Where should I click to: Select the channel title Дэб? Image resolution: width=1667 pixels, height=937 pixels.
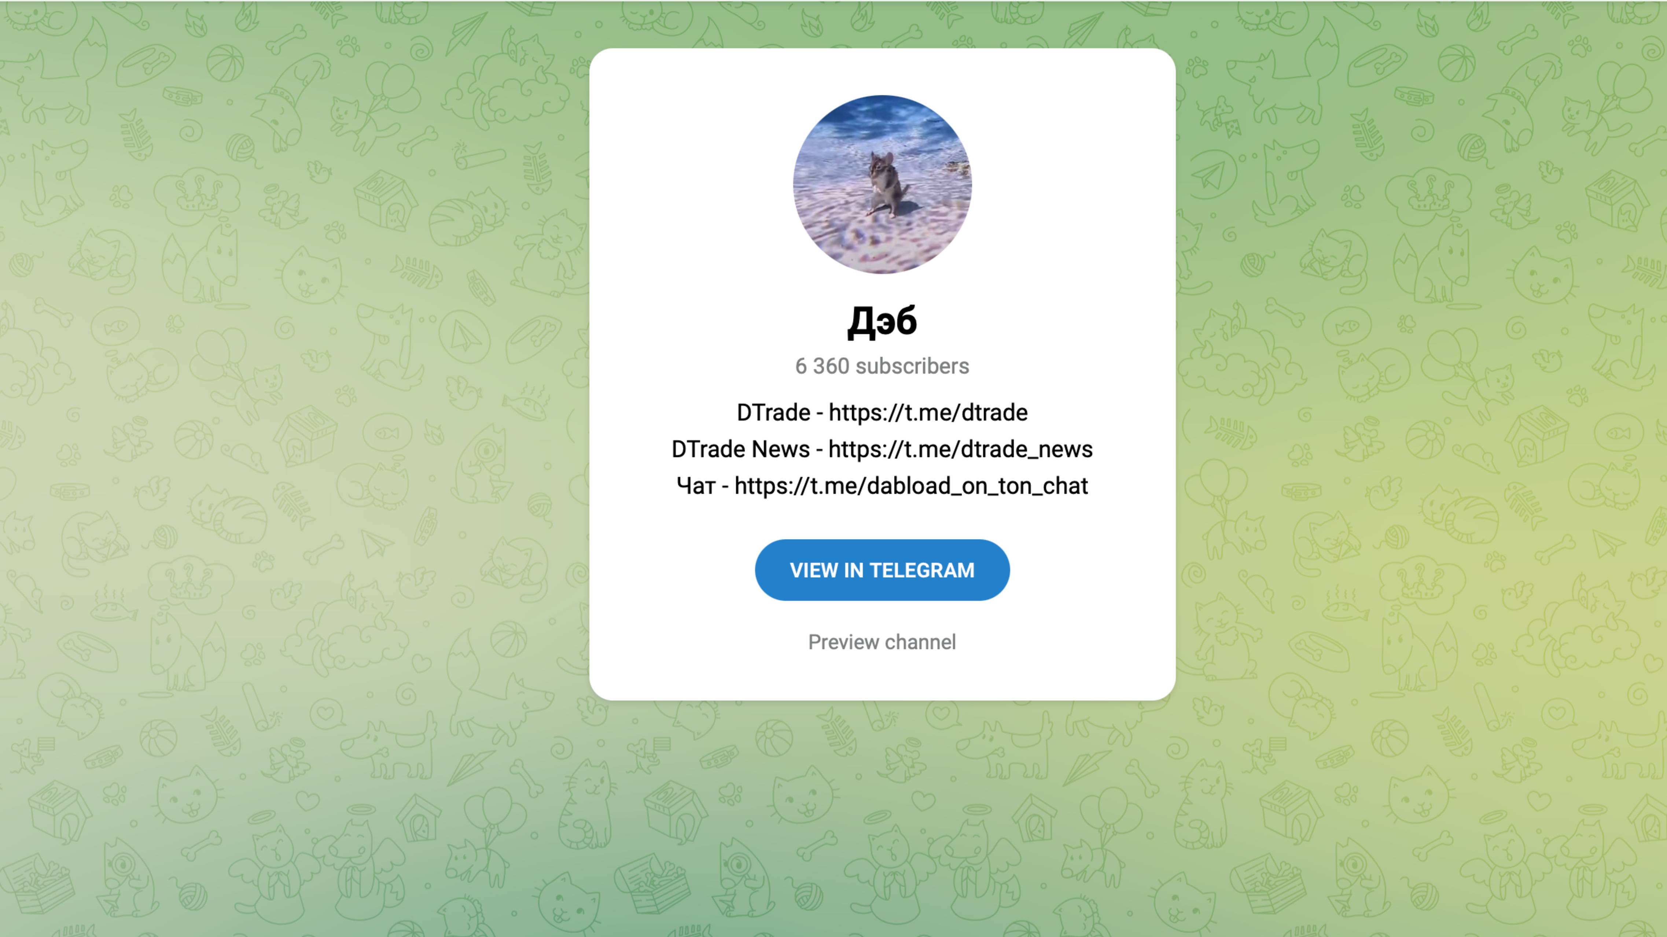(882, 321)
